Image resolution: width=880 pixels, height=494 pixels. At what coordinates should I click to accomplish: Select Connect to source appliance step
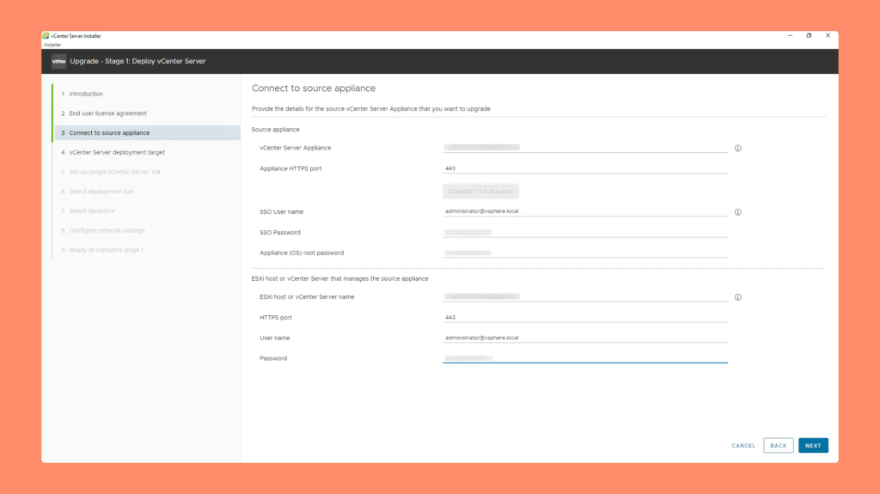[x=109, y=133]
